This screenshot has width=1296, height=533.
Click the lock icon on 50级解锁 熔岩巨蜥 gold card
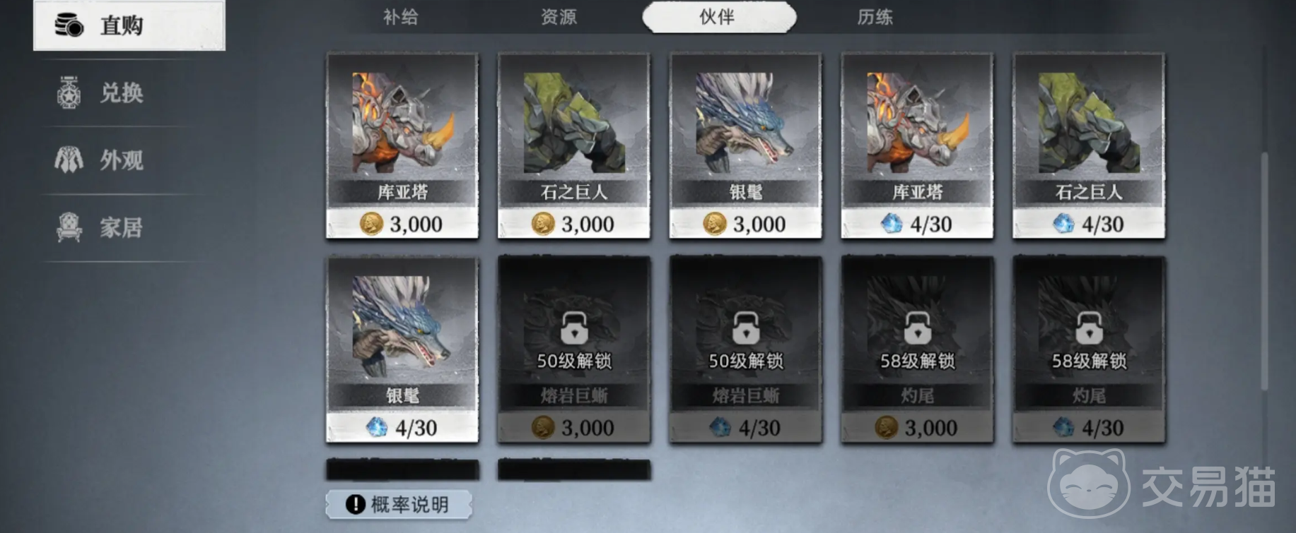pos(574,328)
